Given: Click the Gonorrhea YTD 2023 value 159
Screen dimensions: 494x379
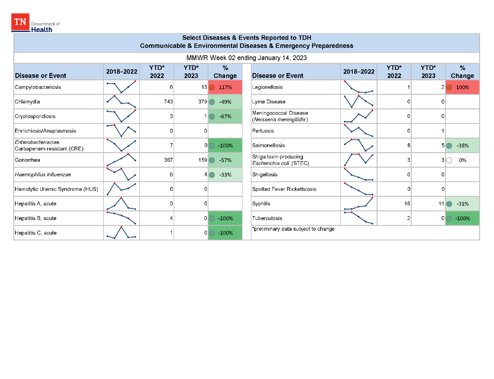Looking at the screenshot, I should [203, 160].
